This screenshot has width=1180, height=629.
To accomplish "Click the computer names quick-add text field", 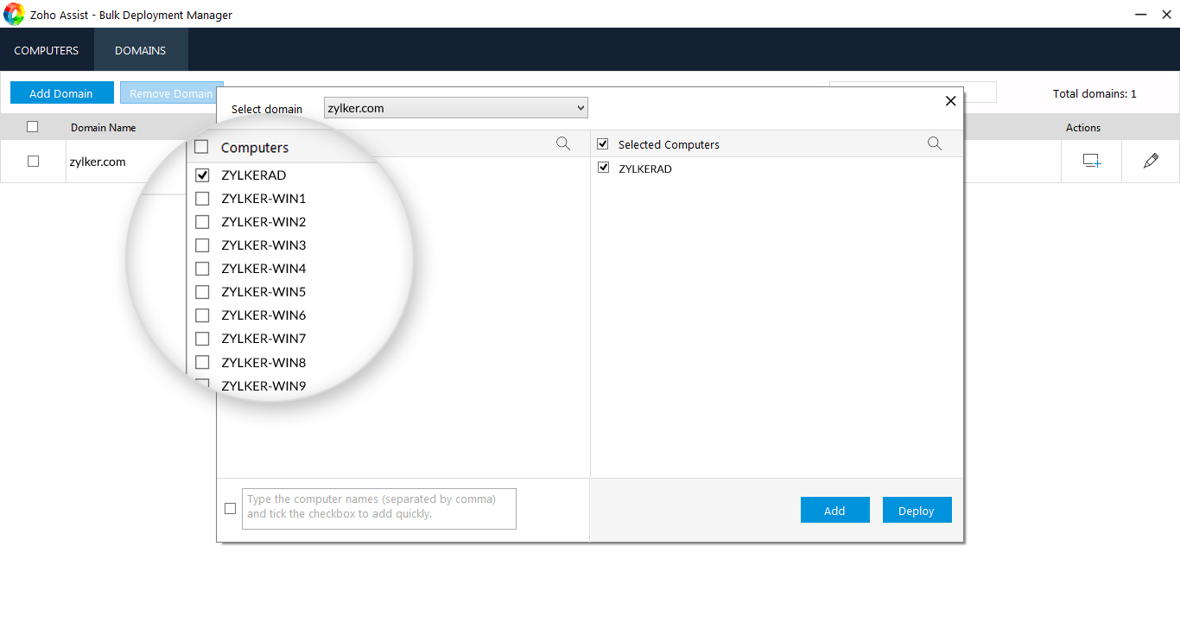I will (x=379, y=508).
